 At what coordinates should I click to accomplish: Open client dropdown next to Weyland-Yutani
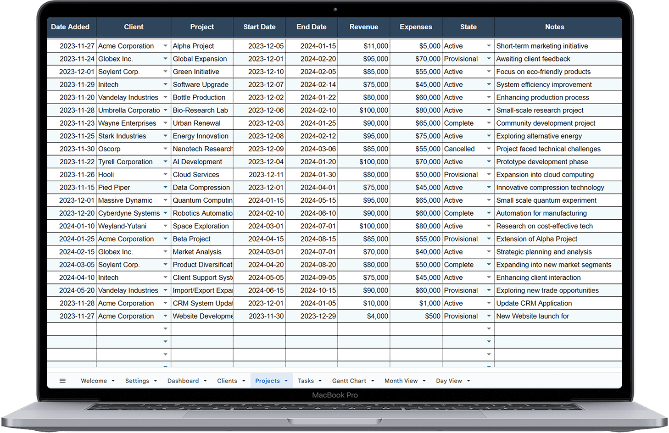165,226
